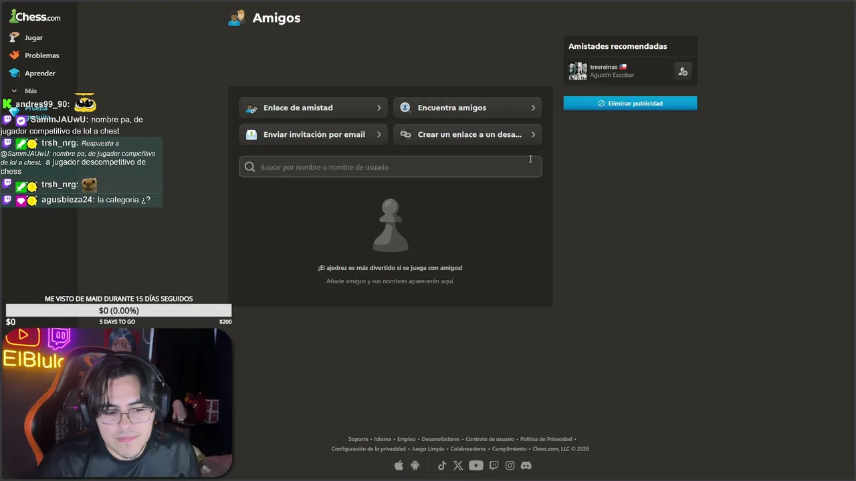Click the Agustín Escobar name text

[612, 75]
